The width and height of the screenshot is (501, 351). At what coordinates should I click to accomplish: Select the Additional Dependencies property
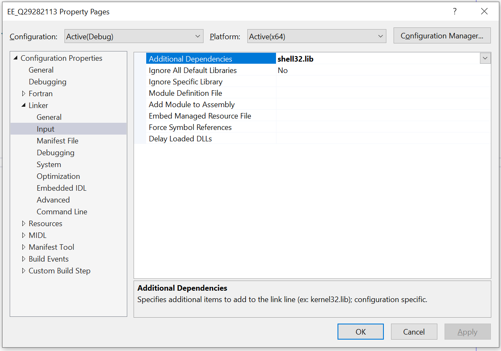point(211,59)
